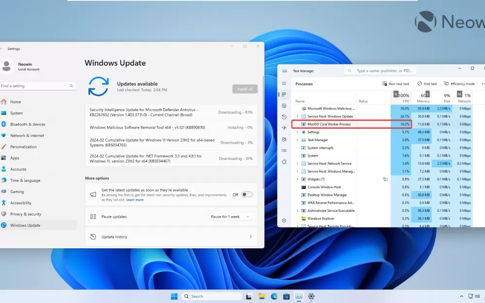Open Microsoft Edge from the taskbar

tap(274, 296)
